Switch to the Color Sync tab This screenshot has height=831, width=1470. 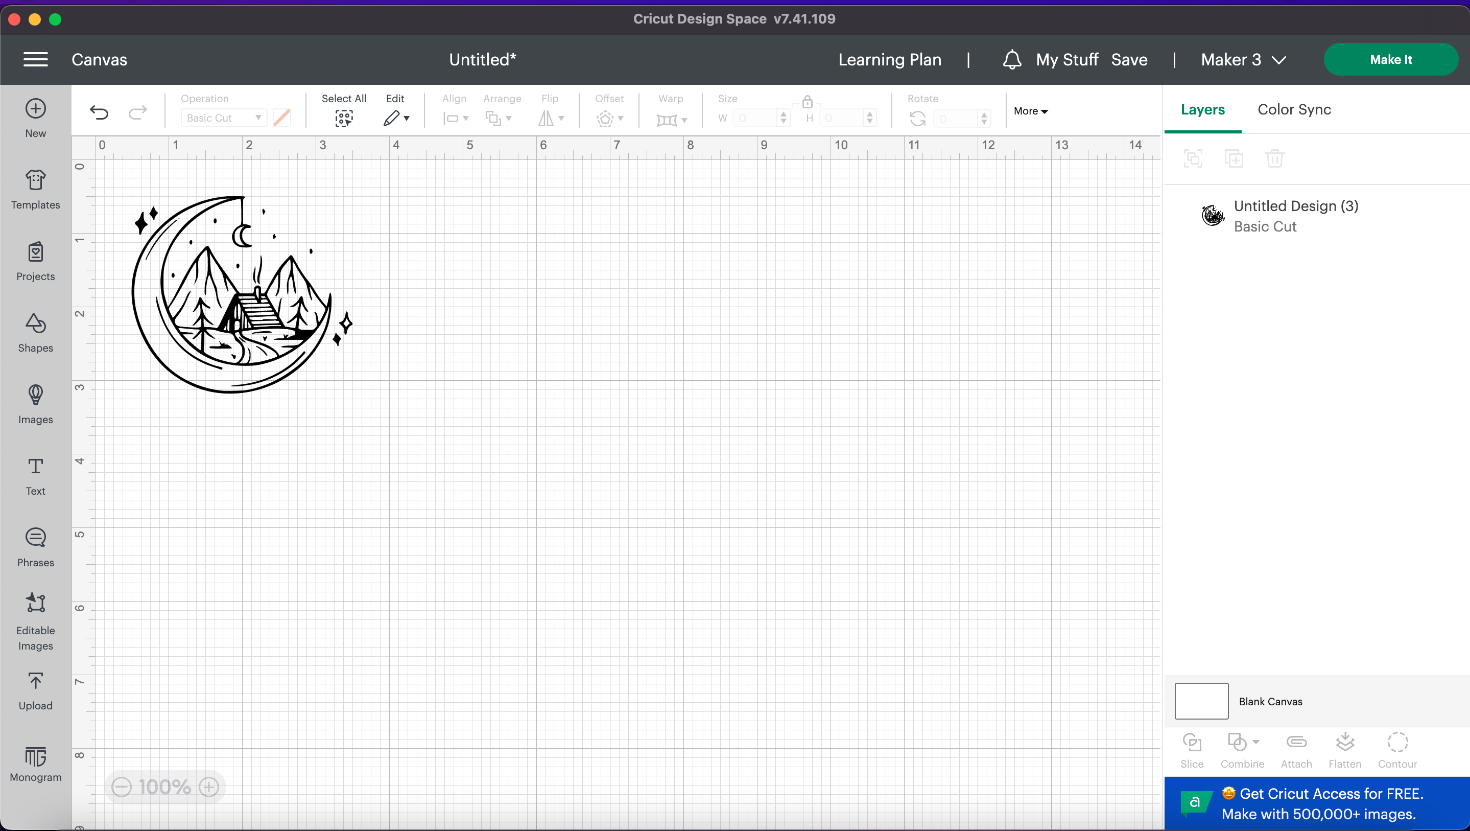pyautogui.click(x=1294, y=110)
